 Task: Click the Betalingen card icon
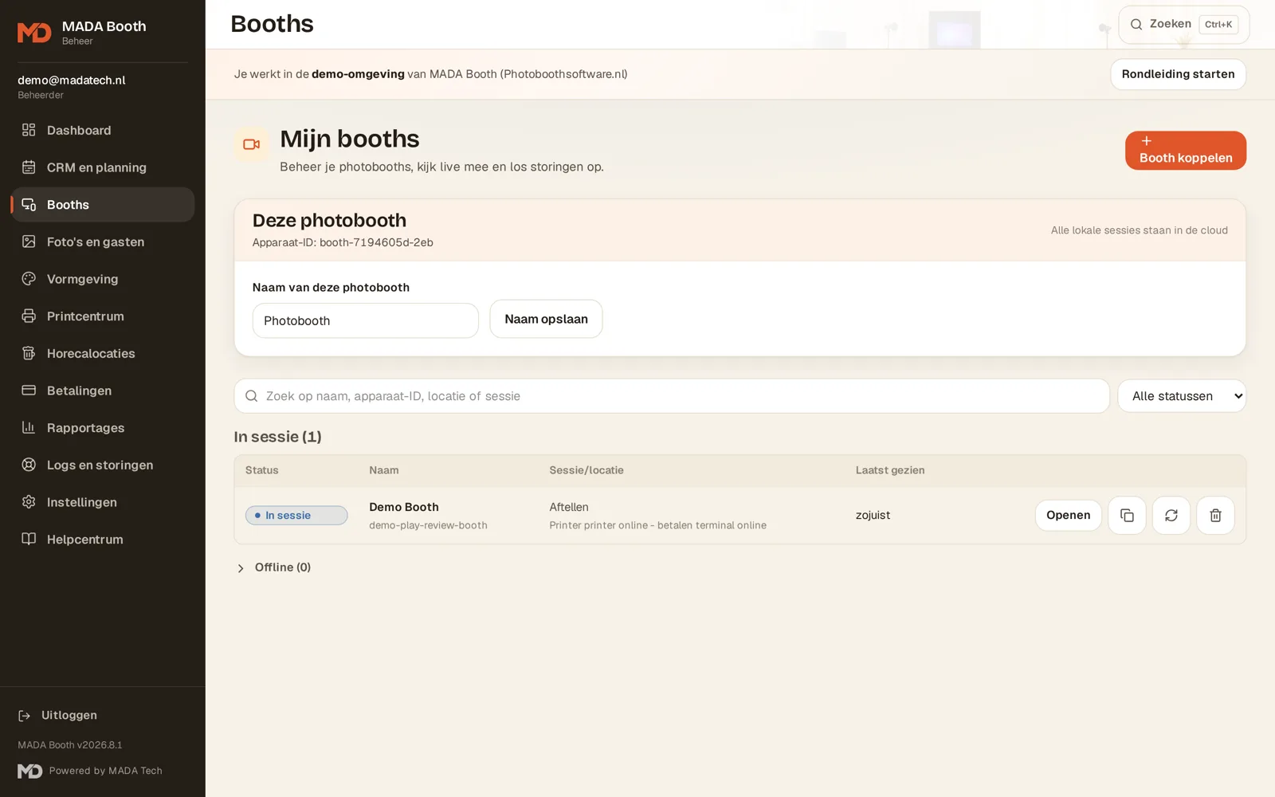pyautogui.click(x=29, y=391)
